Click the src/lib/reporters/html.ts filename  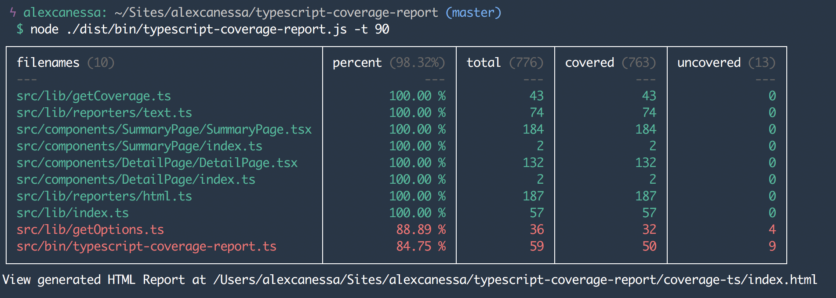104,196
